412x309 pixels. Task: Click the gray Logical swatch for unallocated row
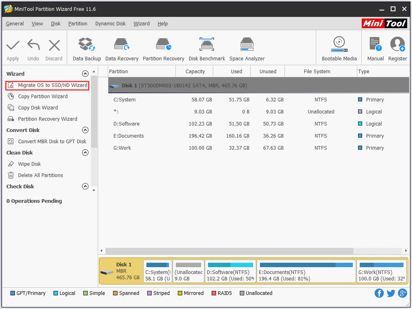(360, 112)
